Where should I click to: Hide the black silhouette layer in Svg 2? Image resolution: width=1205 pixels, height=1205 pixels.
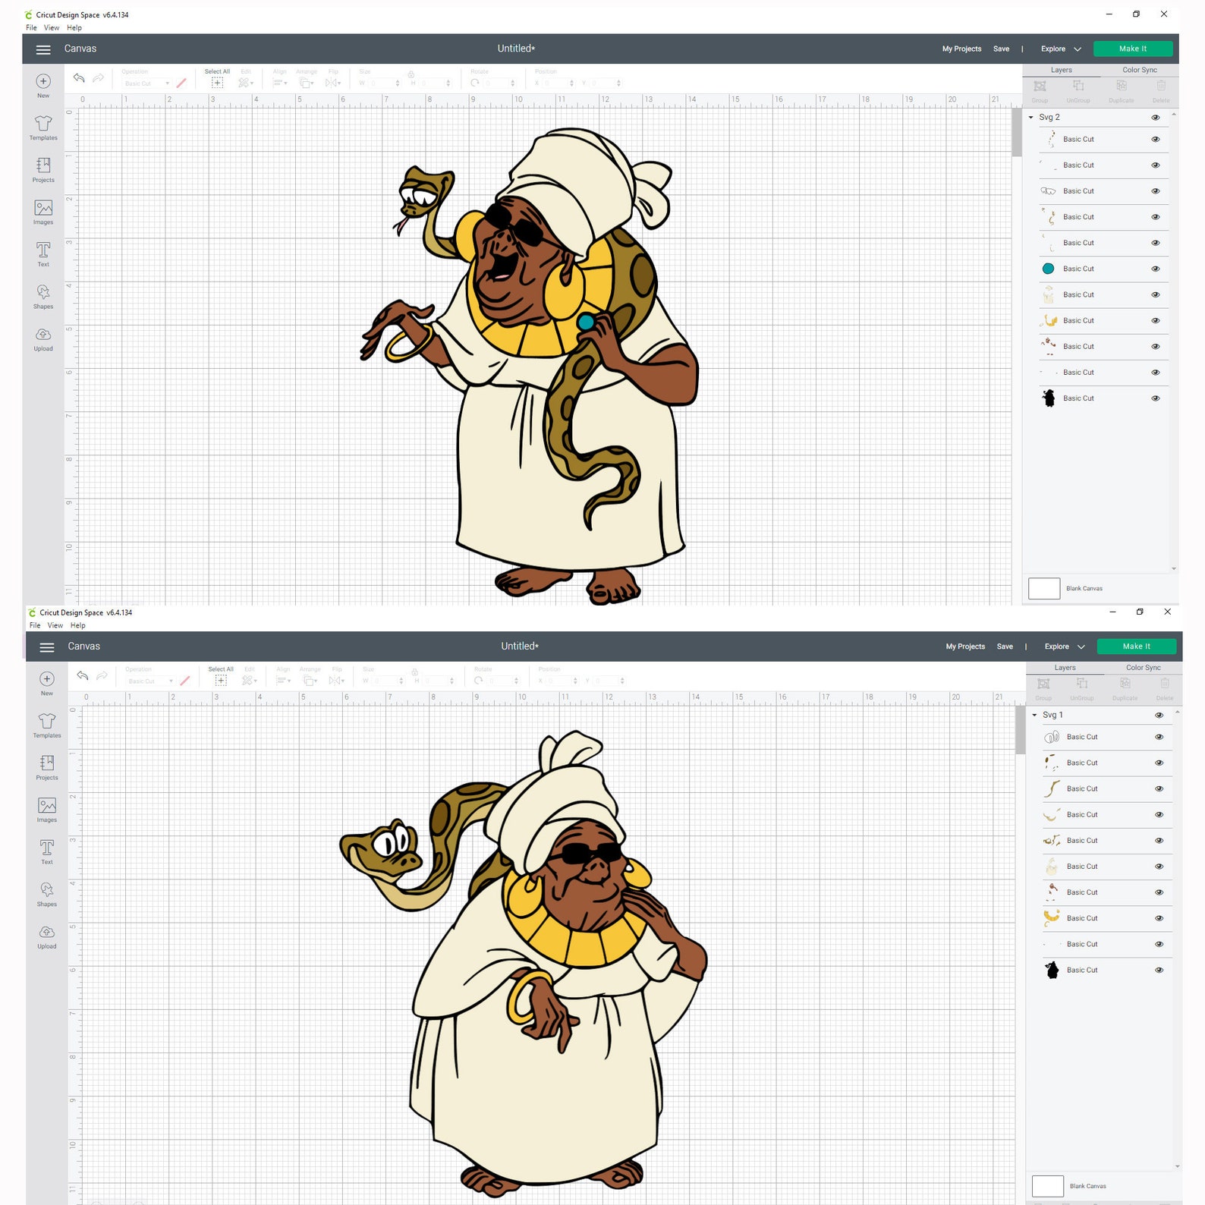[1156, 398]
